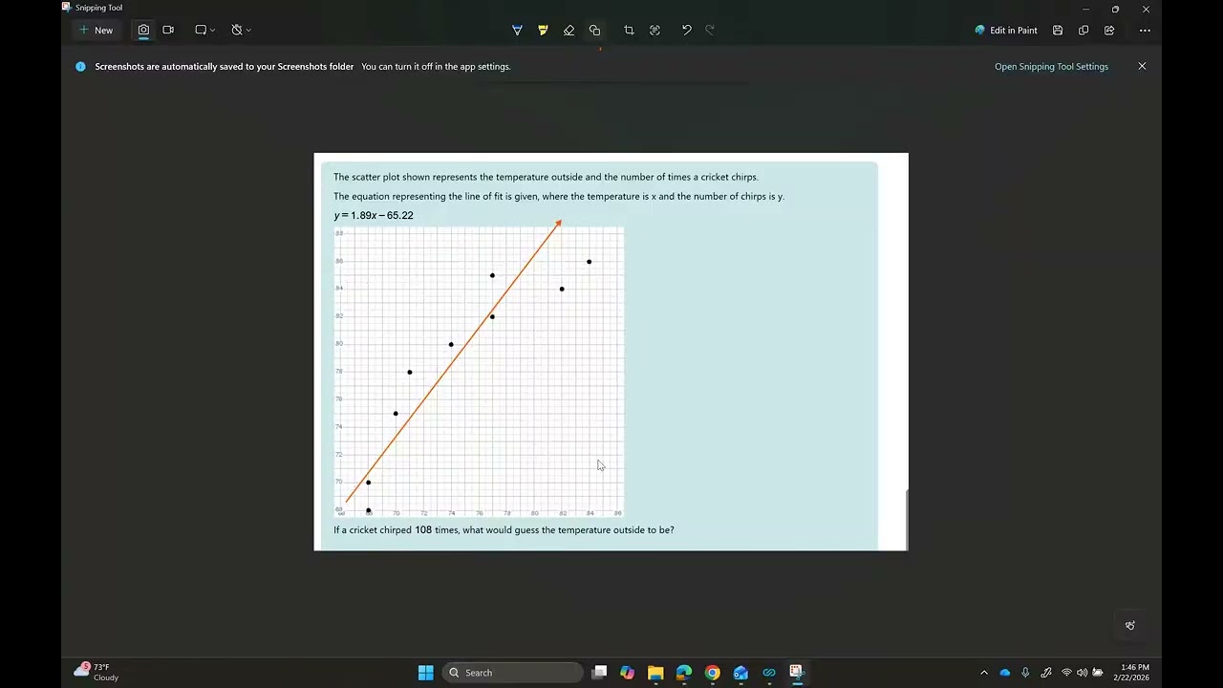Launch Copilot from the taskbar

pos(627,673)
